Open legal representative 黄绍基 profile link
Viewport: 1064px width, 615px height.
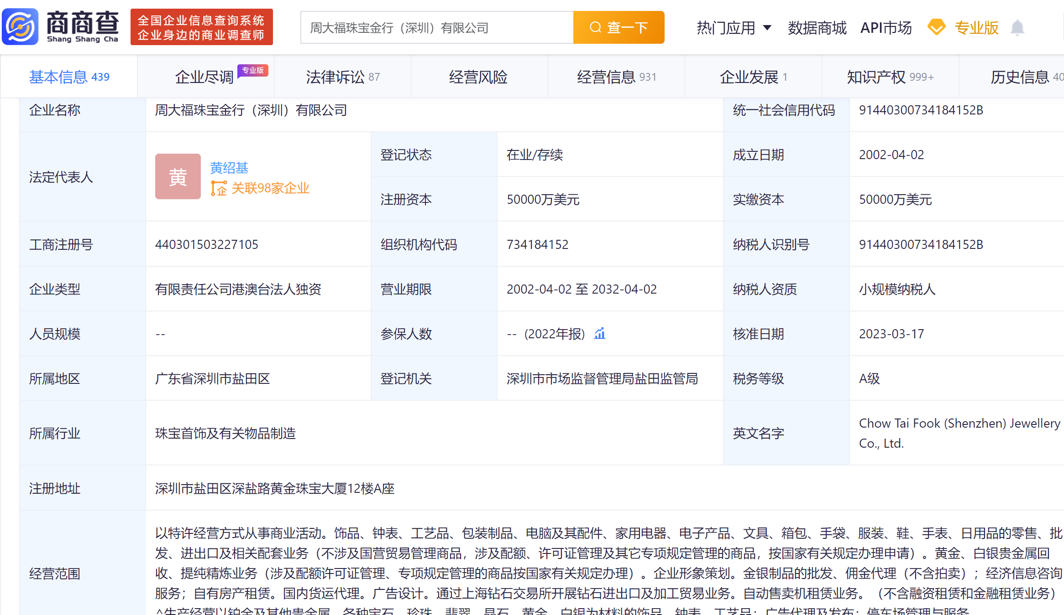point(229,168)
